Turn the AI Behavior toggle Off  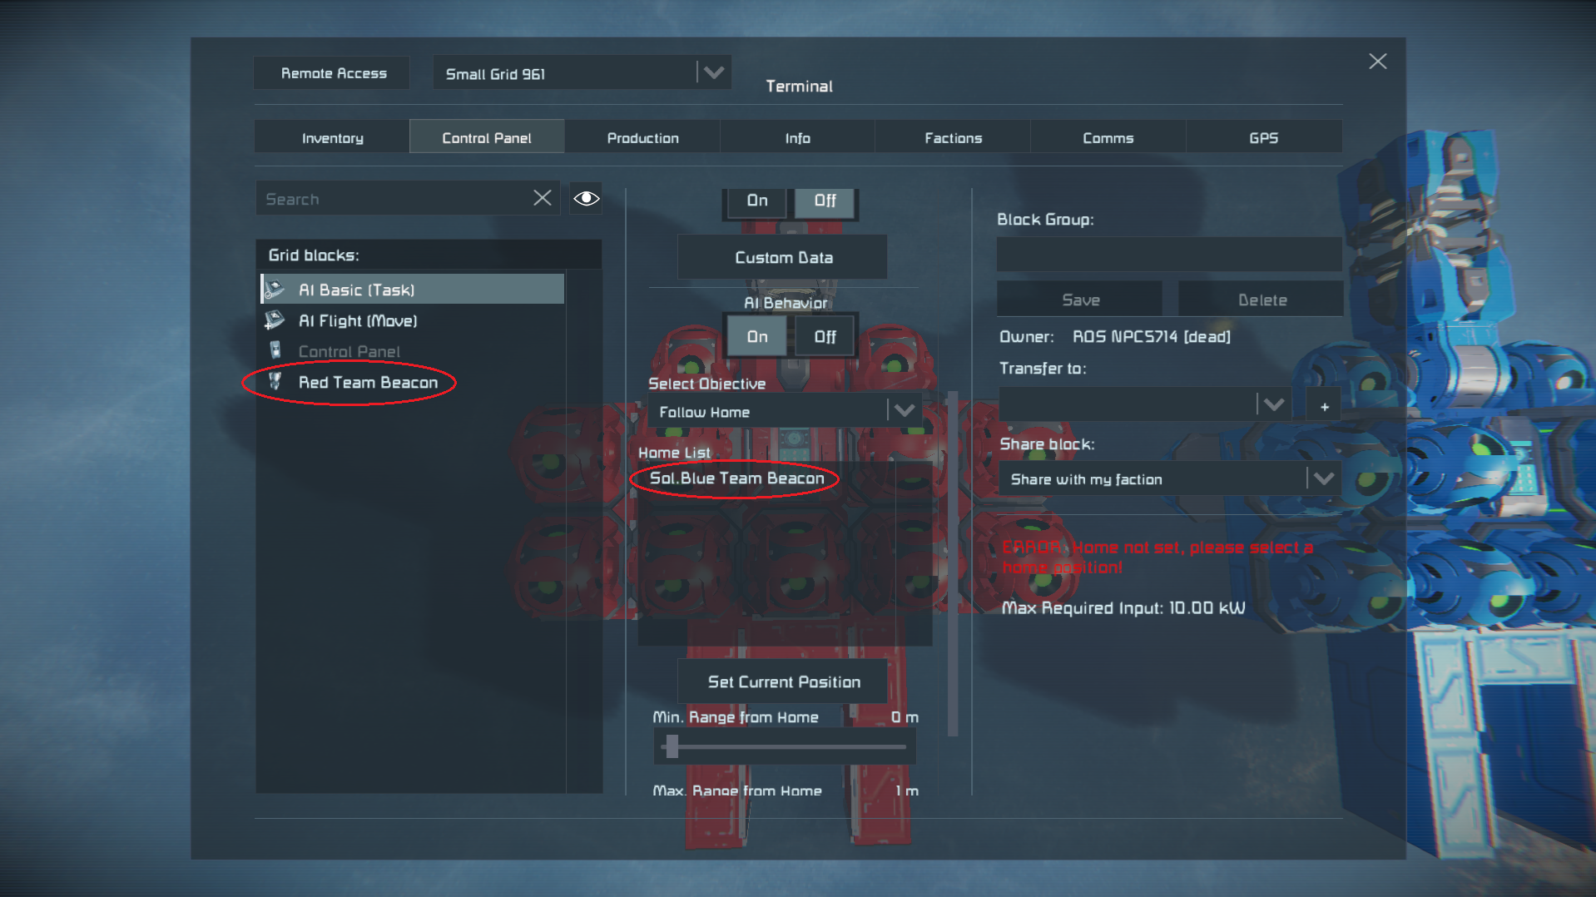coord(825,337)
